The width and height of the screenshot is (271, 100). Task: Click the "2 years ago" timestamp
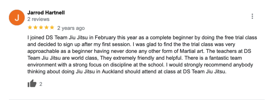point(71,28)
